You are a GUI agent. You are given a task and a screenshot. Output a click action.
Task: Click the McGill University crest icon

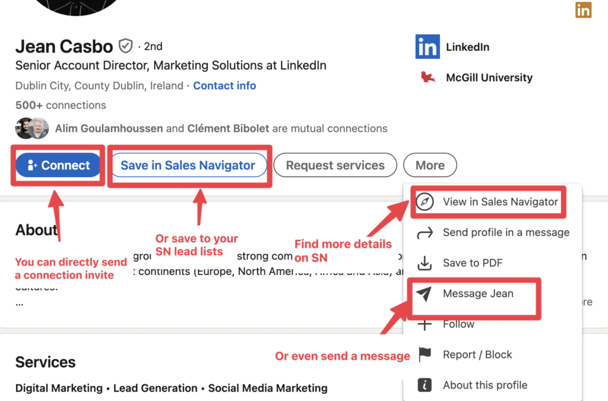pos(427,77)
